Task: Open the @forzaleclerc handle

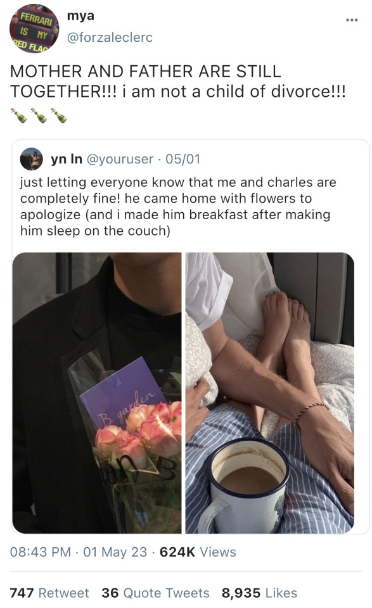Action: 110,37
